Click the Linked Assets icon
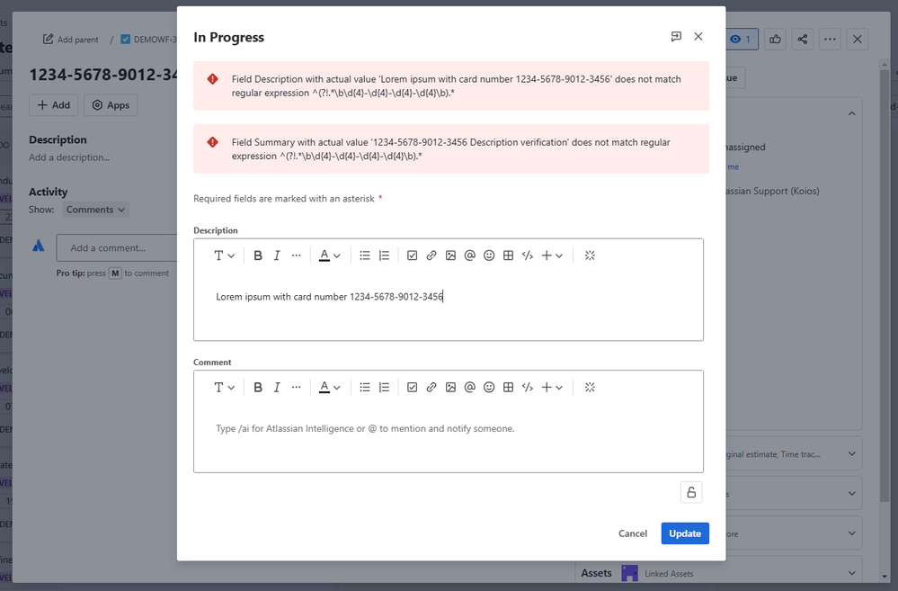 pyautogui.click(x=629, y=573)
